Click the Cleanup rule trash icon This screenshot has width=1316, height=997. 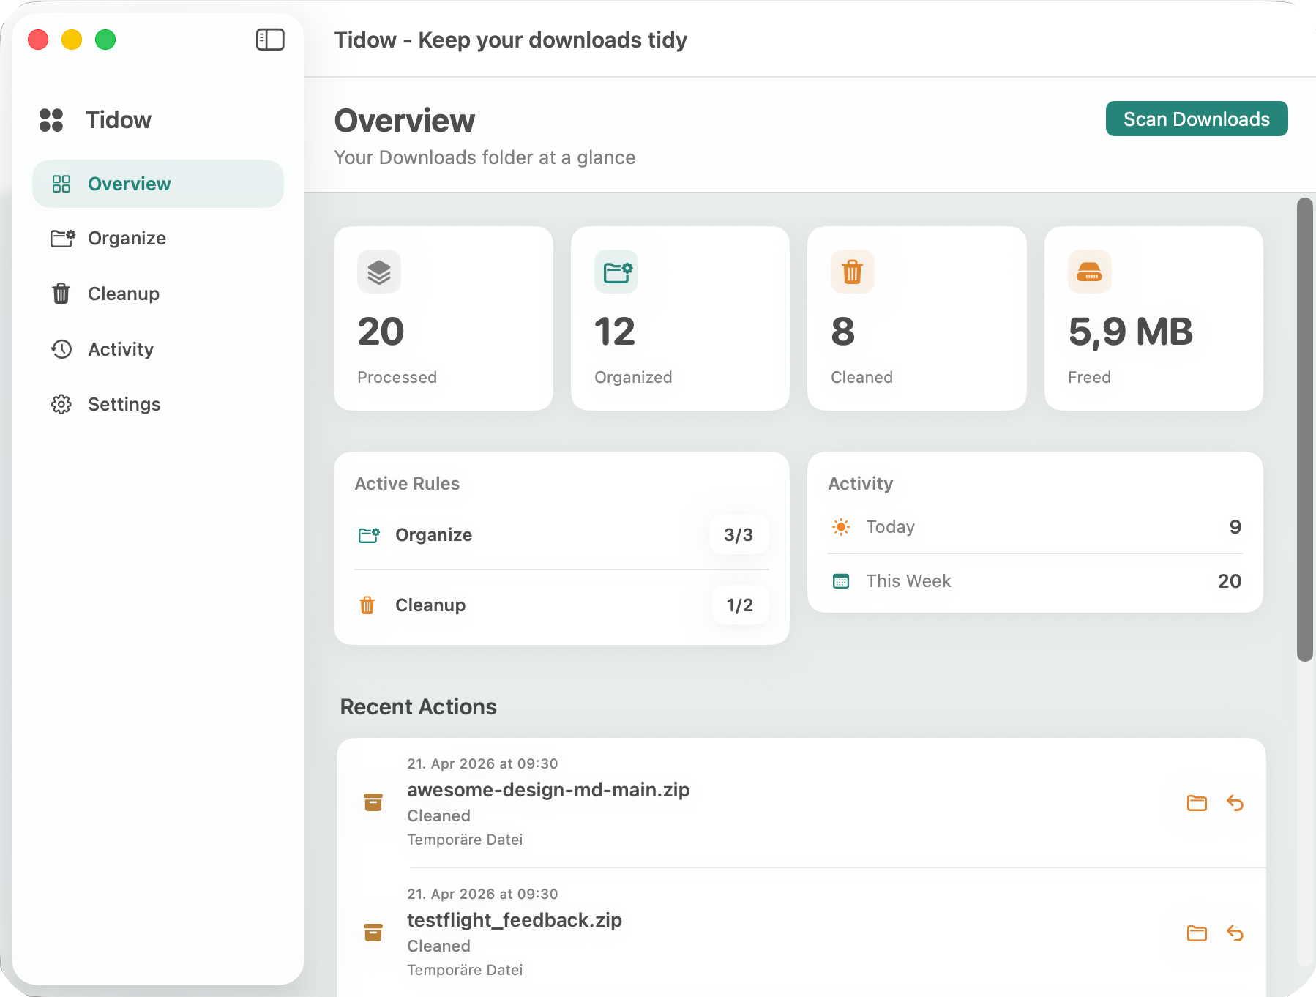tap(367, 605)
